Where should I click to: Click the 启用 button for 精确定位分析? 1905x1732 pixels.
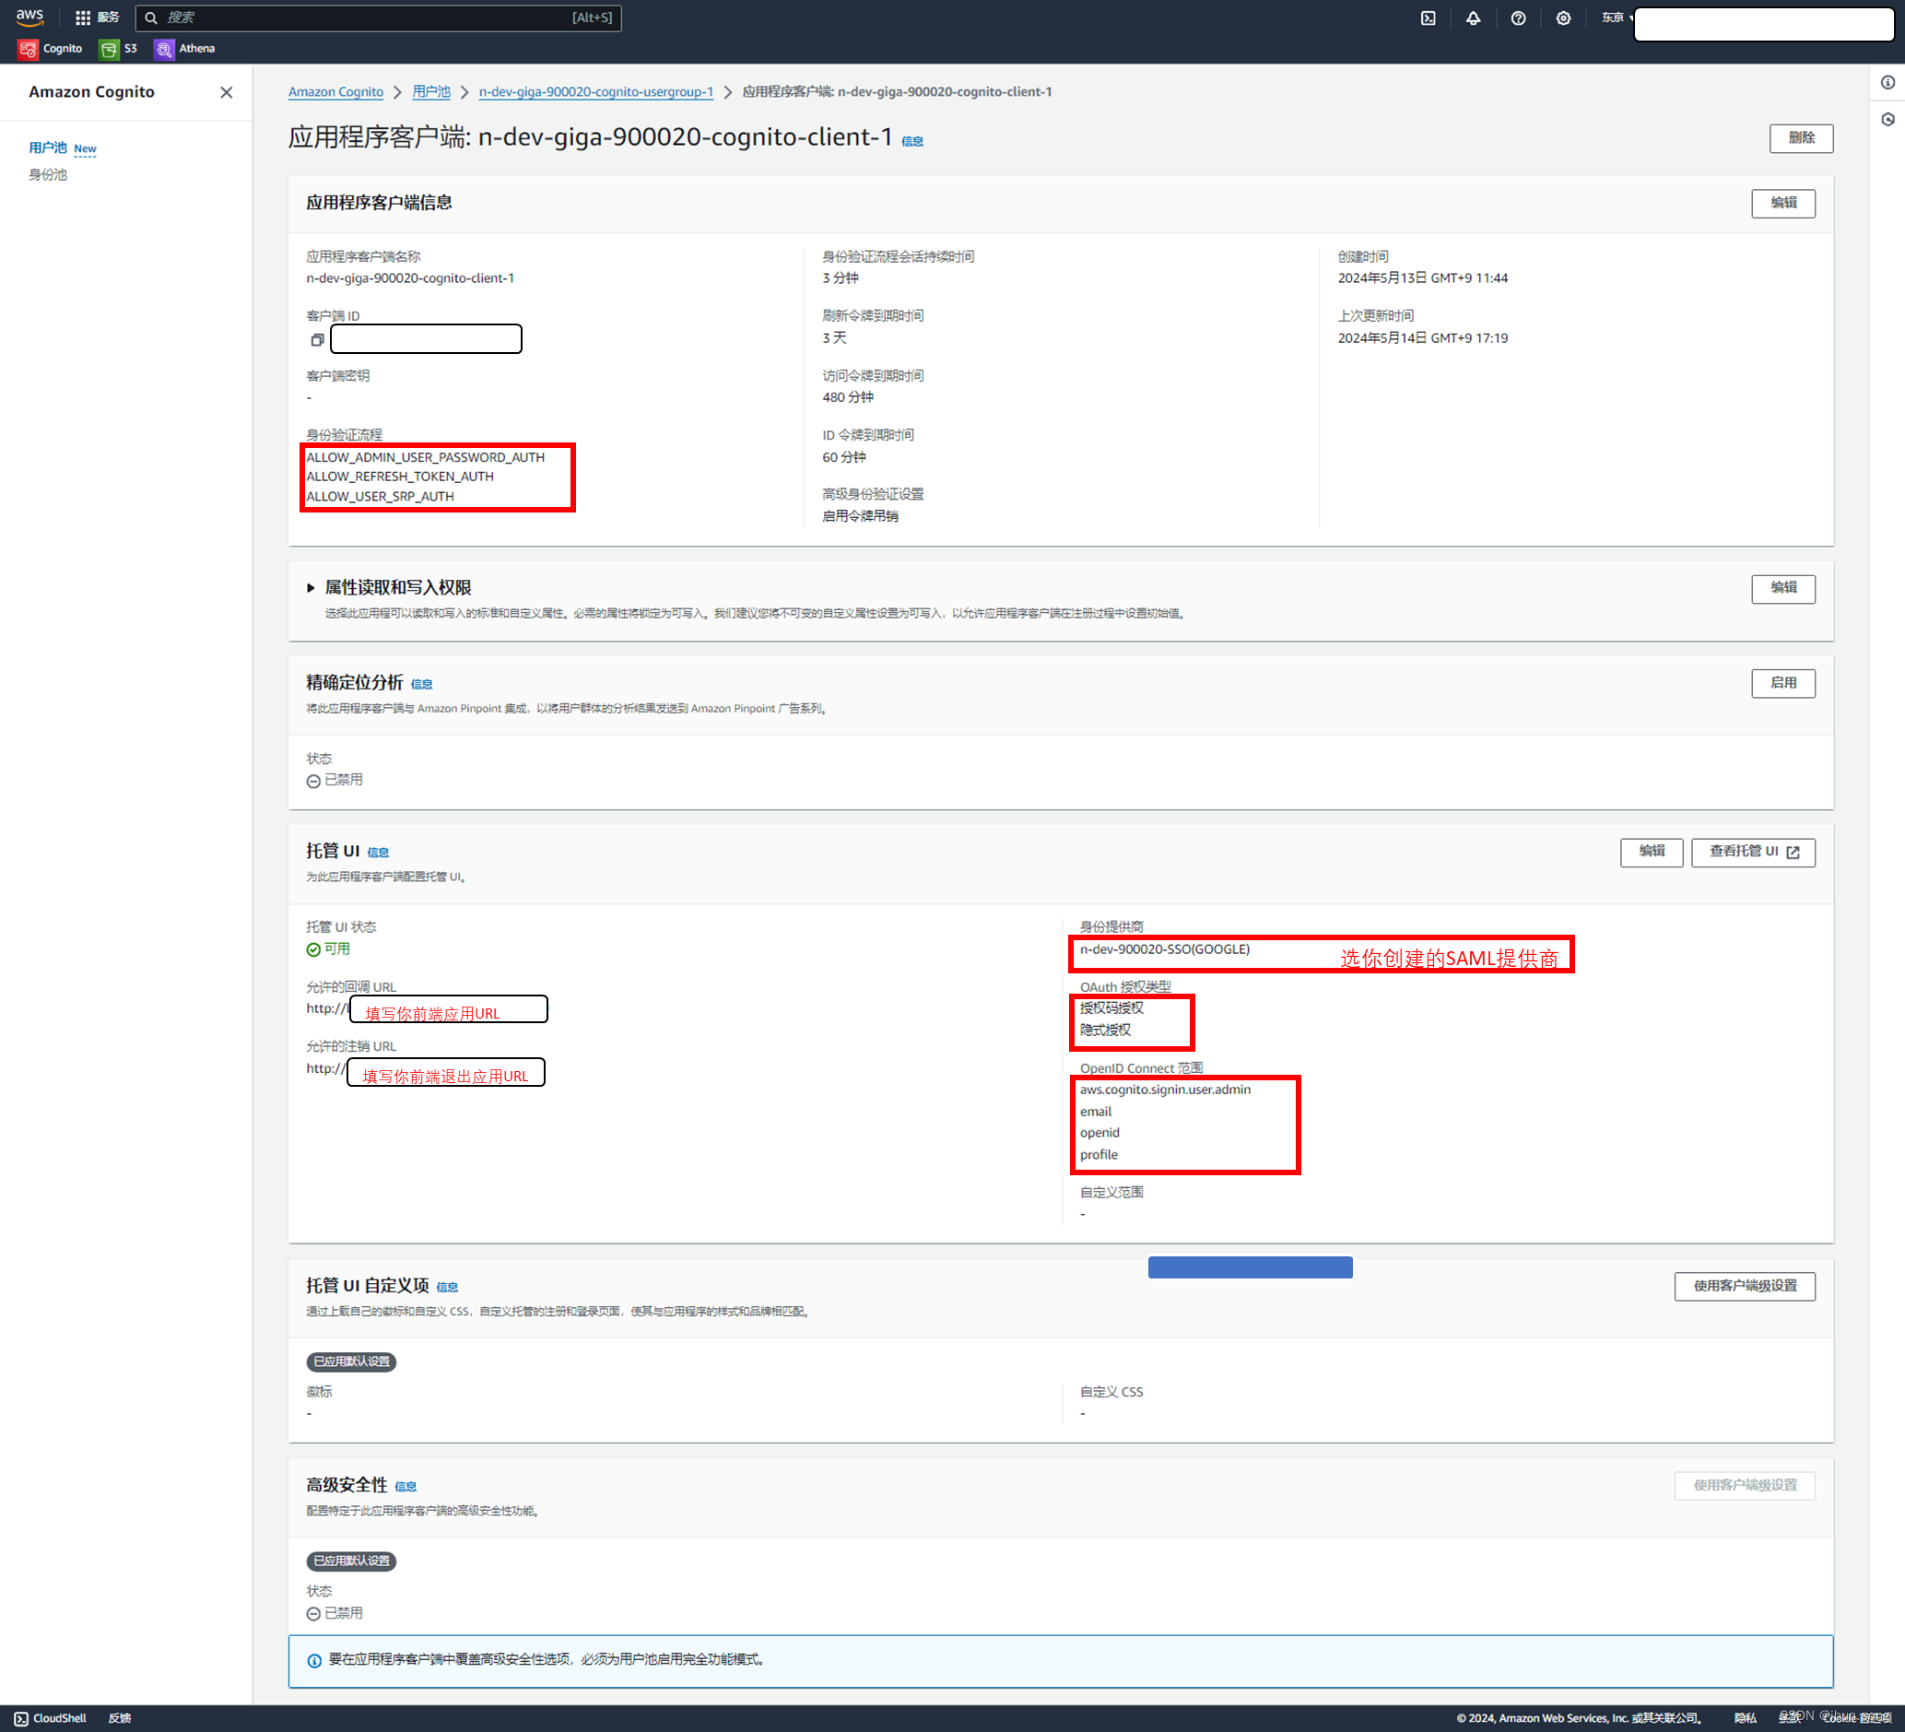[1782, 683]
